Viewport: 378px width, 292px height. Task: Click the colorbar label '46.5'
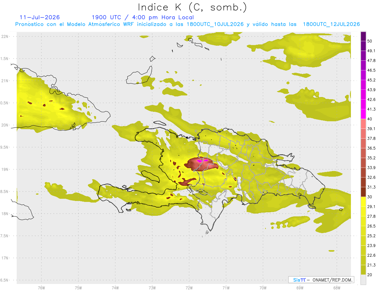[371, 70]
